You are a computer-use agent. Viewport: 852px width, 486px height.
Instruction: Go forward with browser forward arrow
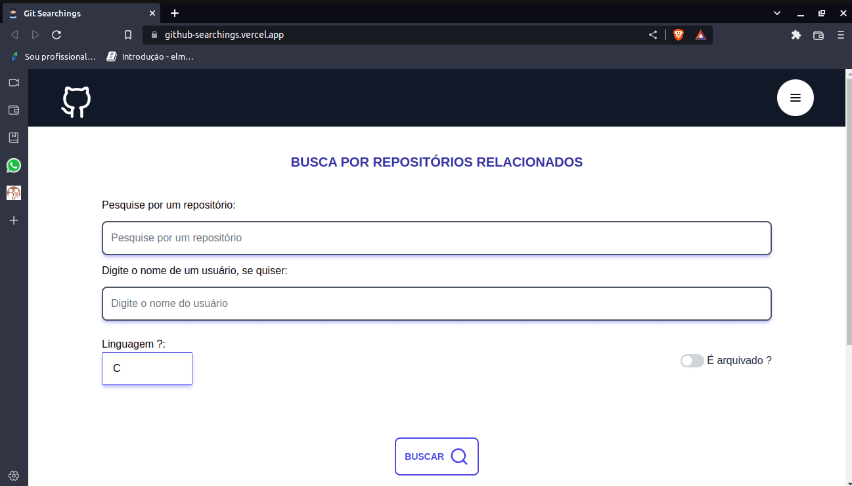[35, 35]
